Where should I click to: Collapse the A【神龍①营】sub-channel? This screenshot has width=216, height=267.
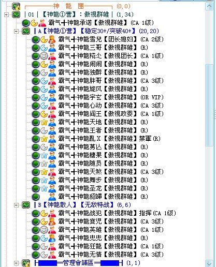16,31
